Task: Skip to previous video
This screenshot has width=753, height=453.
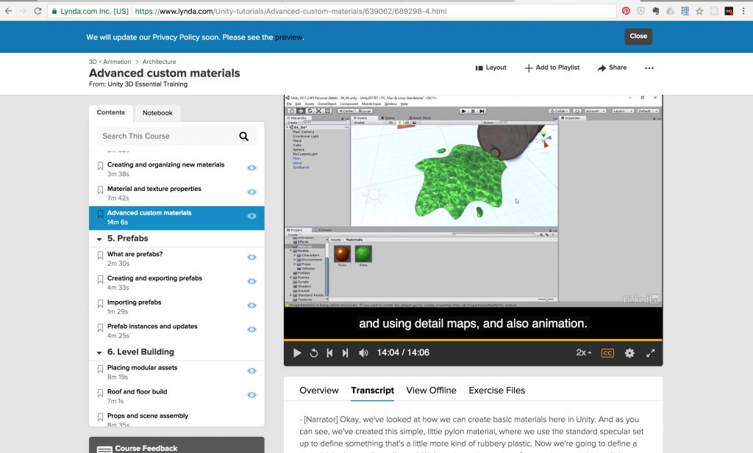Action: click(x=329, y=353)
